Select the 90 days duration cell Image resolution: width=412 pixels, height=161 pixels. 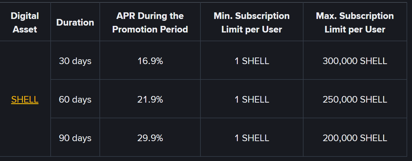tap(75, 138)
